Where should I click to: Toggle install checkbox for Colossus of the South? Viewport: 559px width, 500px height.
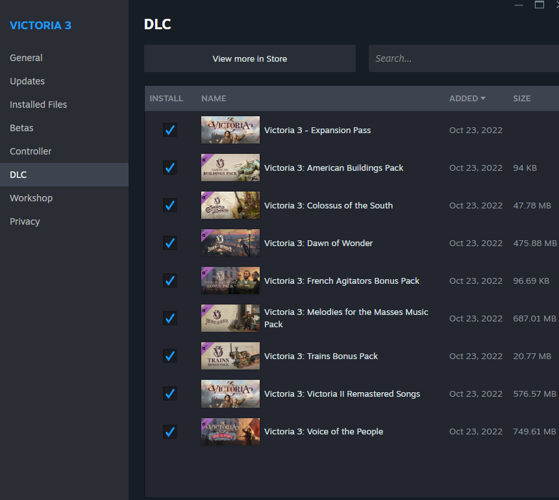coord(170,205)
